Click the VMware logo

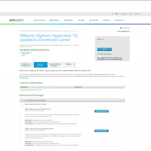coord(16,20)
